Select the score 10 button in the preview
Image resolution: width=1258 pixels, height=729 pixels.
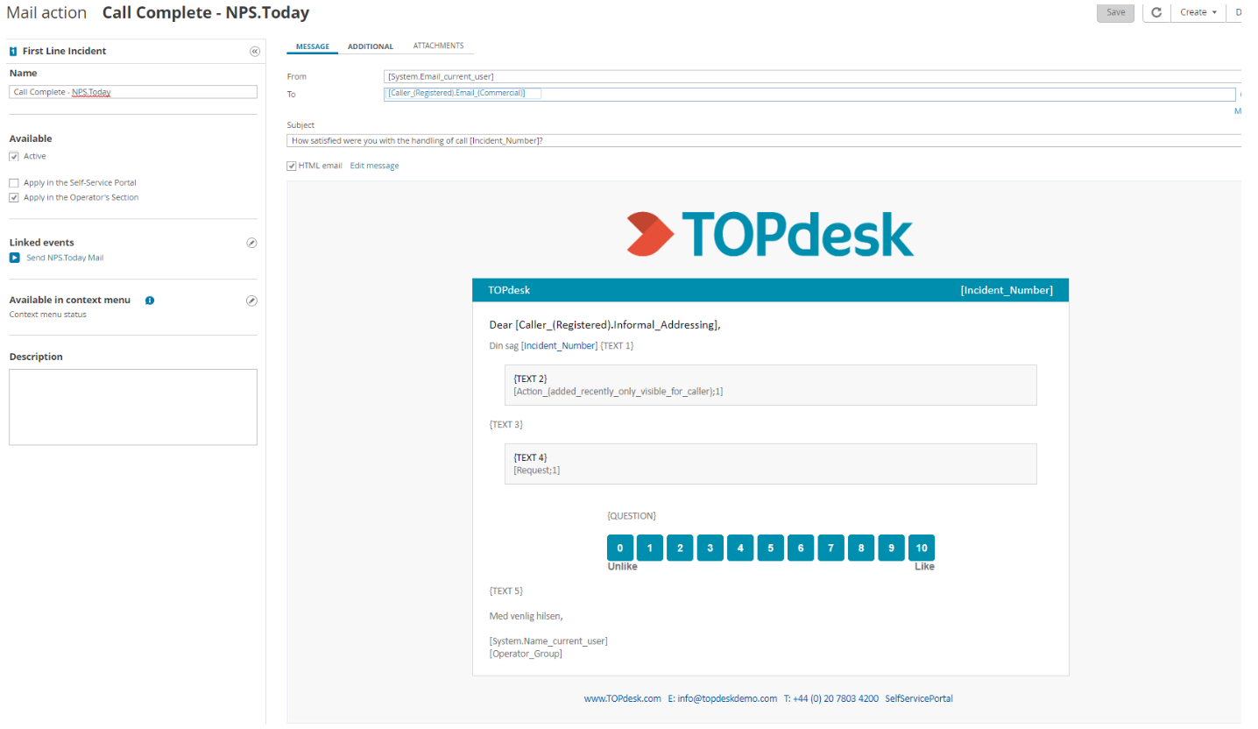922,547
